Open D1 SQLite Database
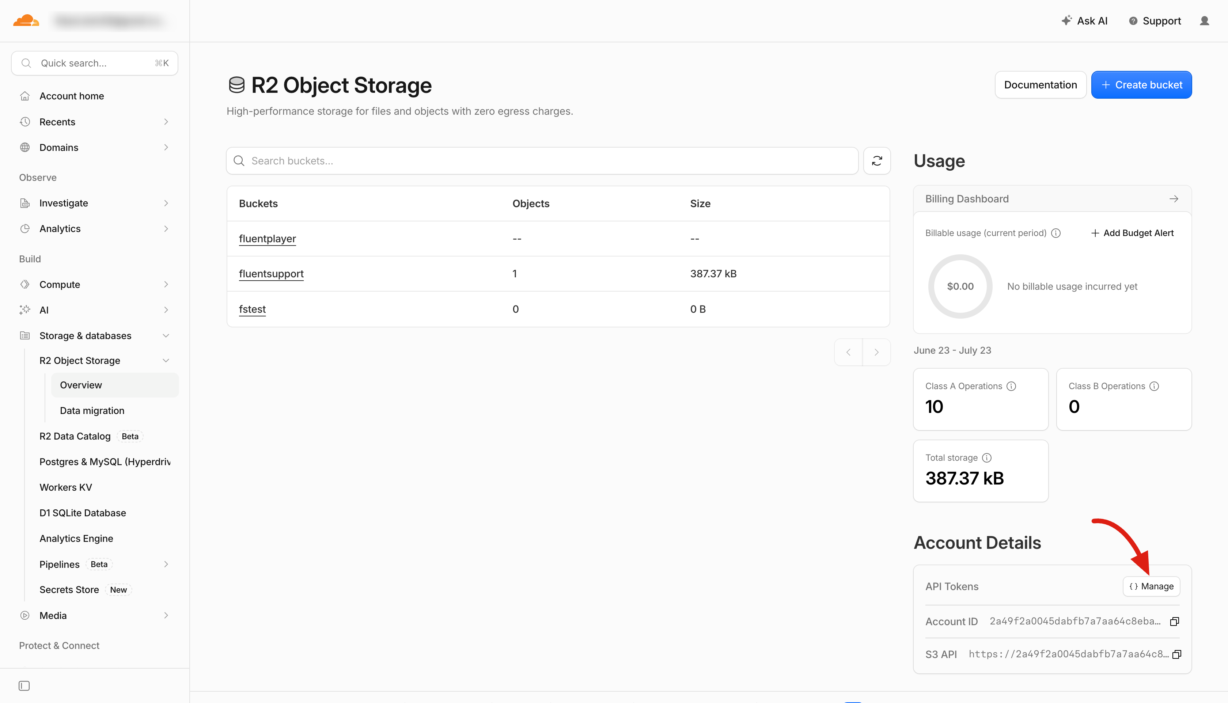The width and height of the screenshot is (1228, 703). (x=83, y=513)
